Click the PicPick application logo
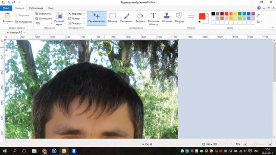 click(3, 2)
